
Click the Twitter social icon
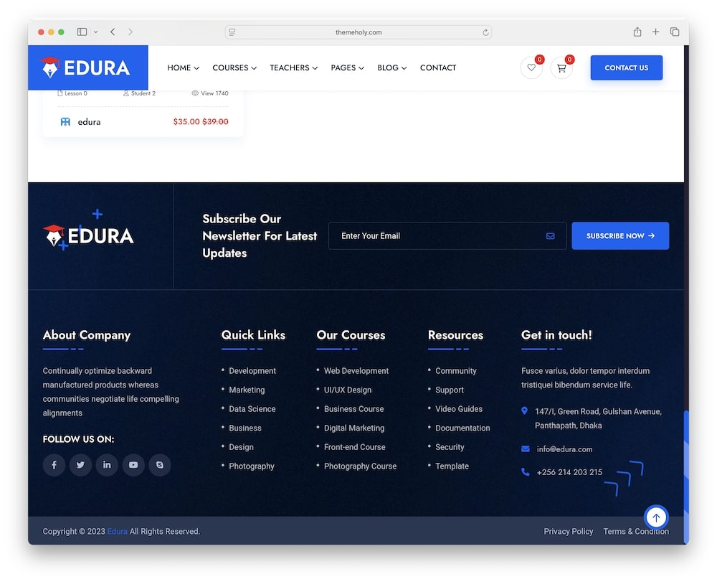tap(80, 465)
